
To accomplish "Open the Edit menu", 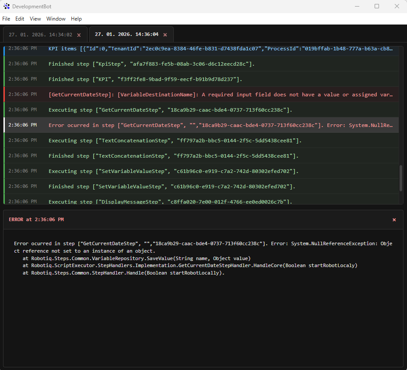I will tap(20, 19).
